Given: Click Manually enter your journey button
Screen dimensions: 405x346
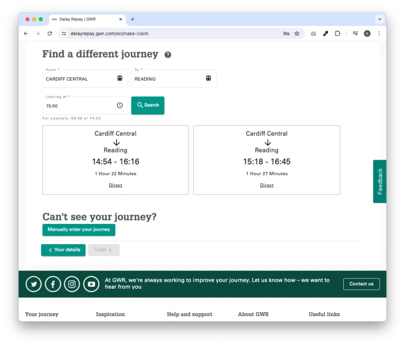Looking at the screenshot, I should click(x=79, y=229).
